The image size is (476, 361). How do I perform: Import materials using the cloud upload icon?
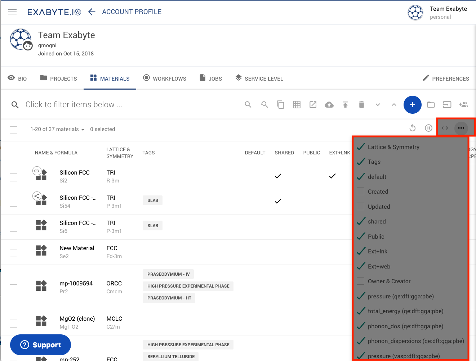329,104
